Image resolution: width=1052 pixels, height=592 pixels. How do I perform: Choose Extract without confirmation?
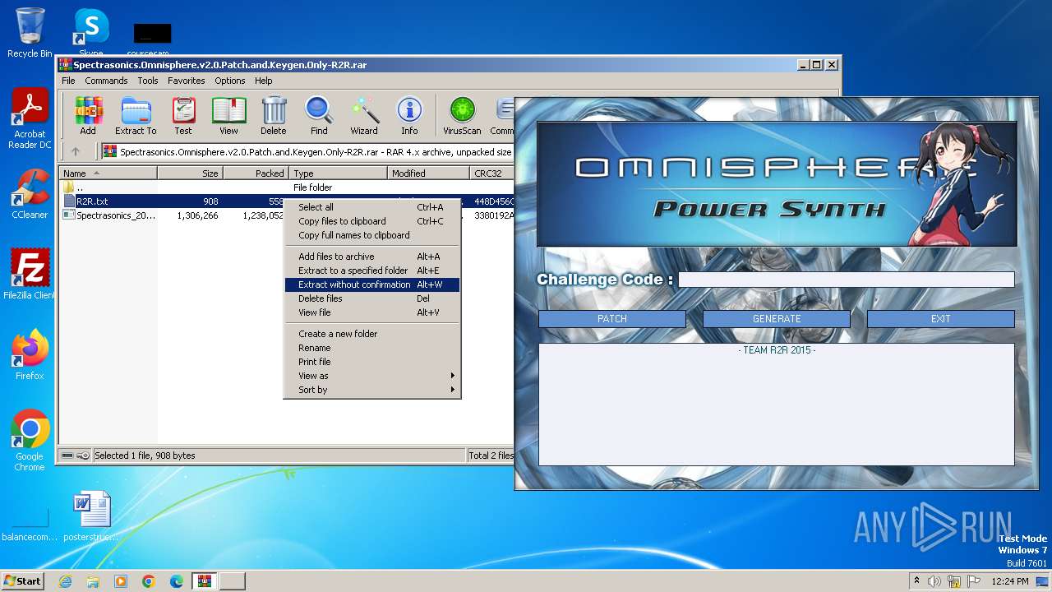click(x=371, y=284)
